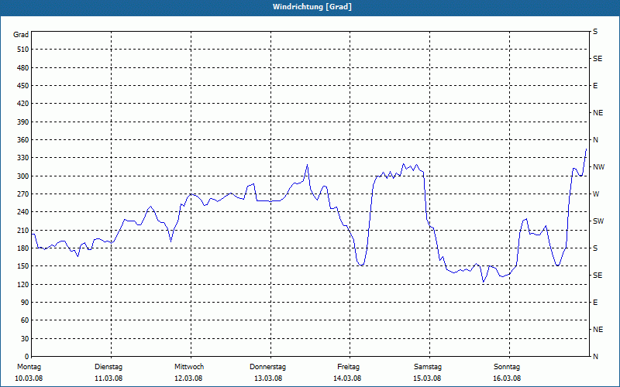Screen dimensions: 620x387
Task: Select the date '15.03.08'
Action: [x=427, y=378]
